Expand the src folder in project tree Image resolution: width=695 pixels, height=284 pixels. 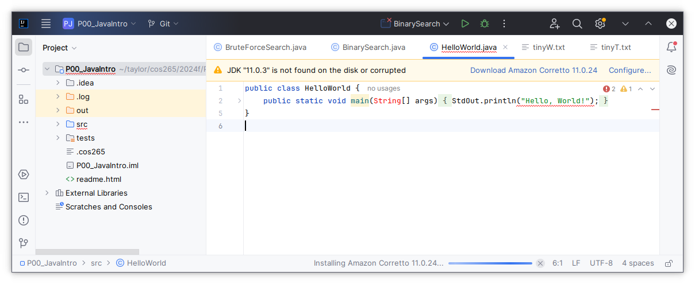pos(58,124)
